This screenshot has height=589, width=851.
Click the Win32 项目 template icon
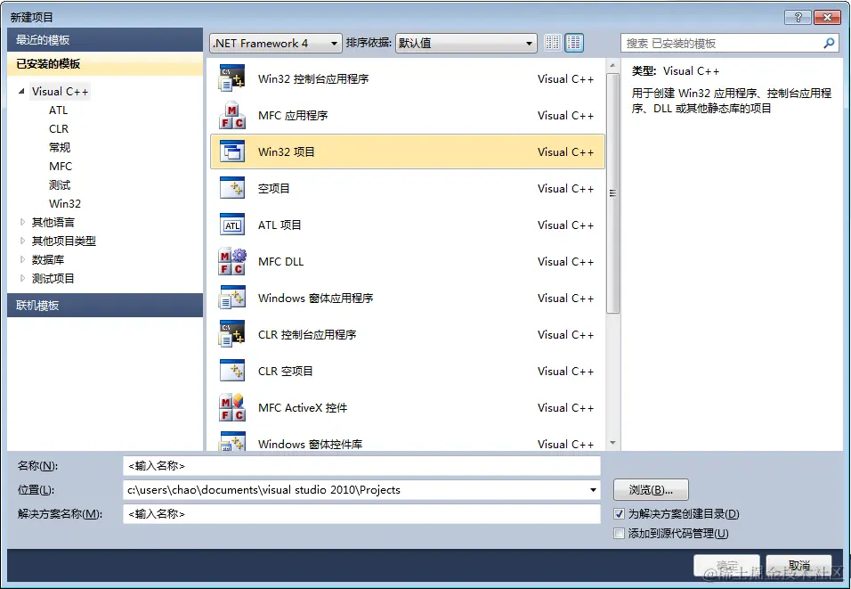click(231, 151)
